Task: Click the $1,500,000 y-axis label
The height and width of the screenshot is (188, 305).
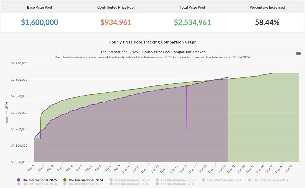Action: 19,146
